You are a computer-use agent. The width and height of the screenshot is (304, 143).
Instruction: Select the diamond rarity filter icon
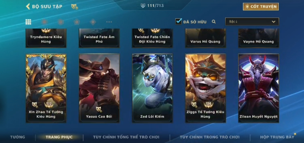point(93,22)
